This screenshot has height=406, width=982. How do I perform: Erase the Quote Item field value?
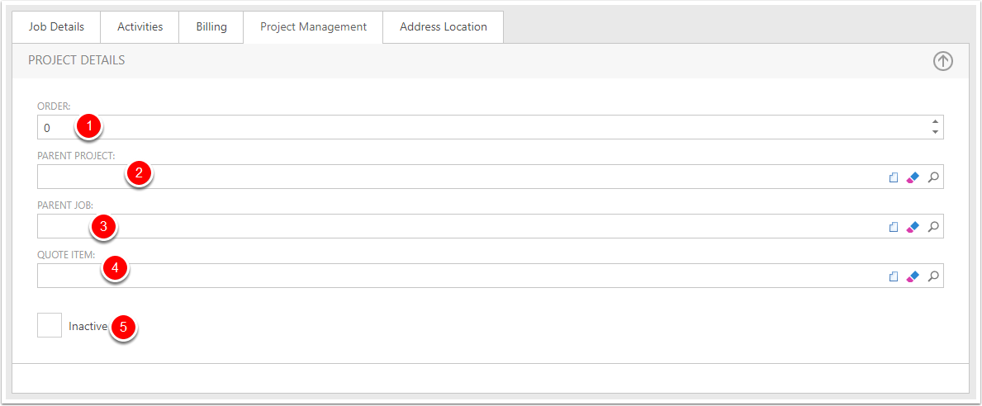pos(913,276)
